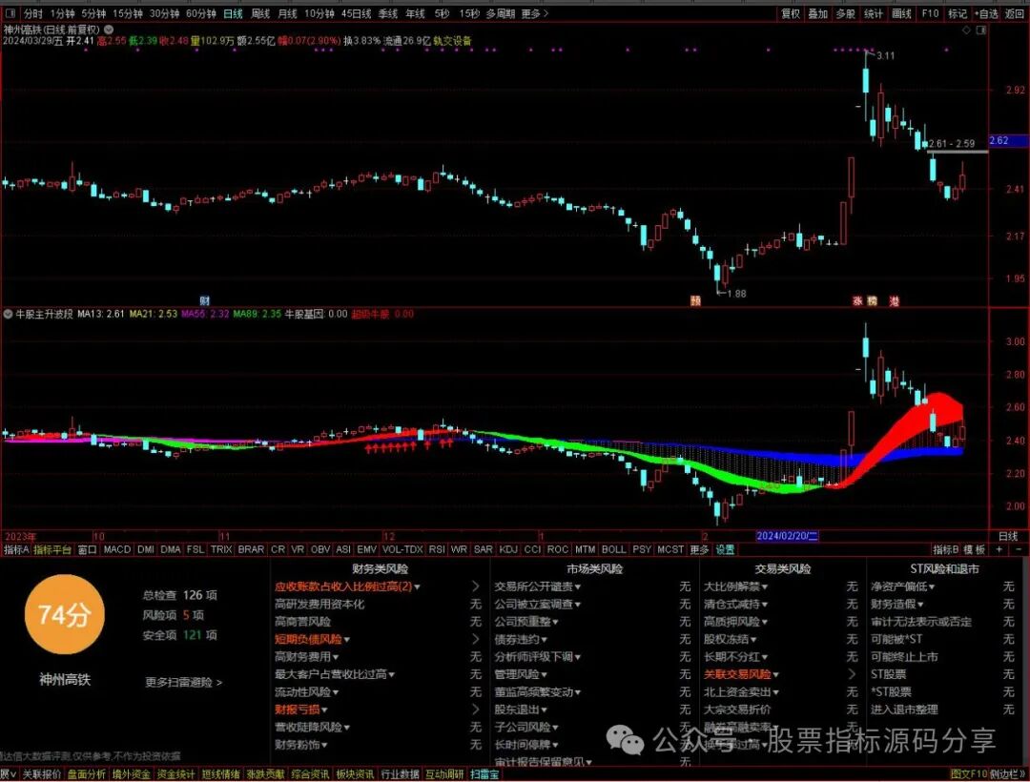
Task: Click the 叠加 overlay button
Action: [818, 13]
